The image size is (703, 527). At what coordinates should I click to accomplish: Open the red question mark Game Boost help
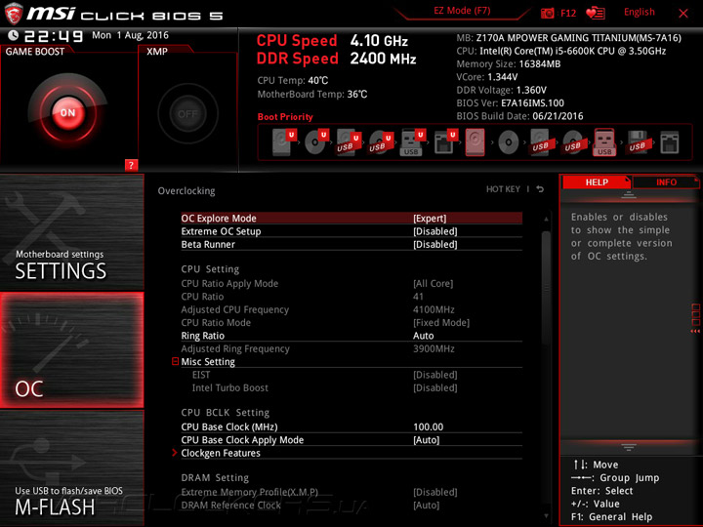131,165
